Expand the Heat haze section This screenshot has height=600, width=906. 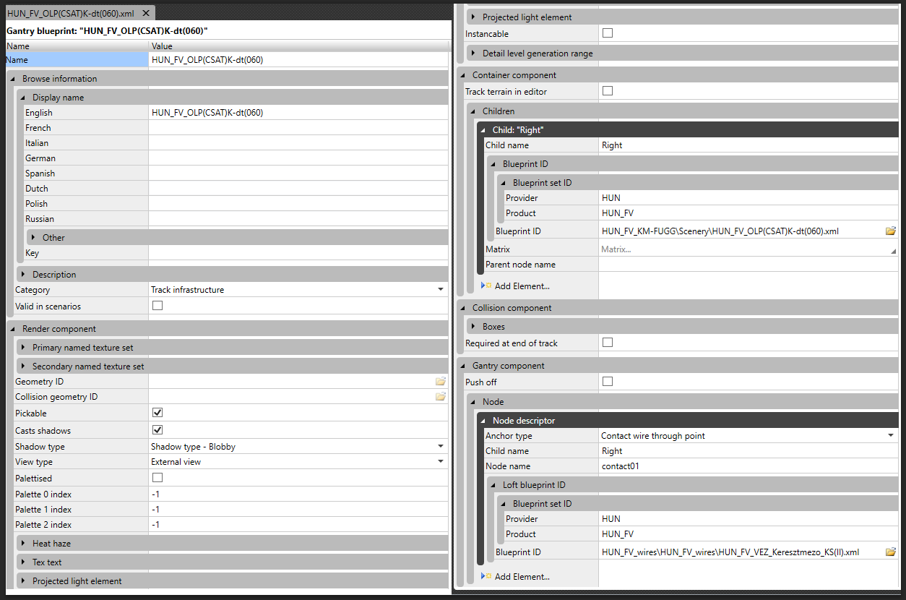[x=24, y=544]
